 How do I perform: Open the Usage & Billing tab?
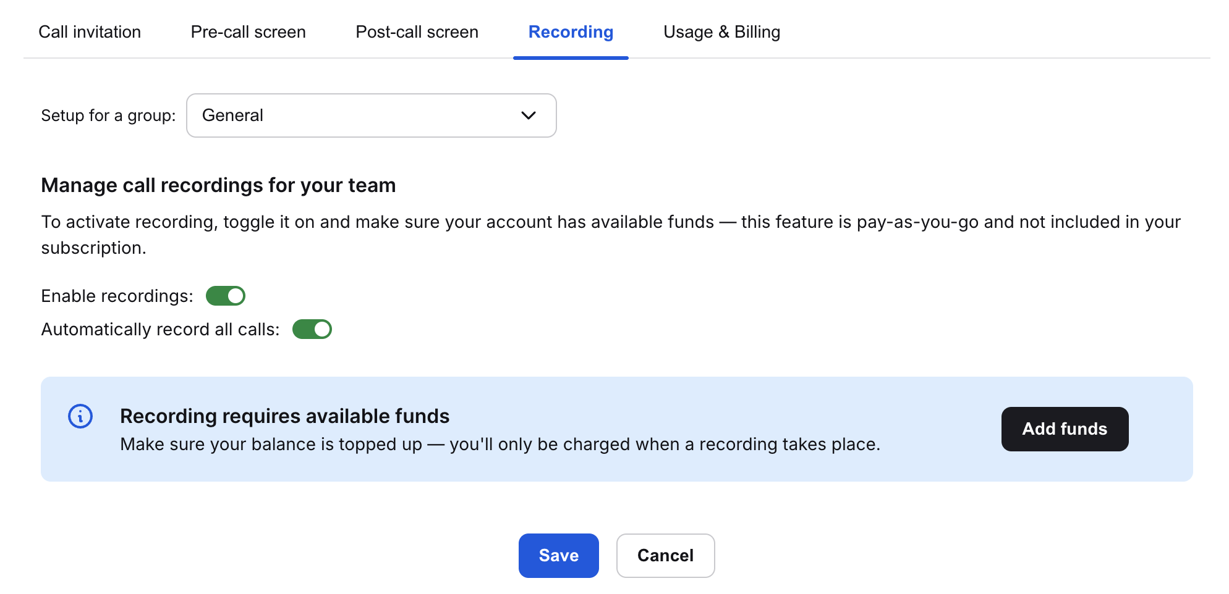(721, 32)
